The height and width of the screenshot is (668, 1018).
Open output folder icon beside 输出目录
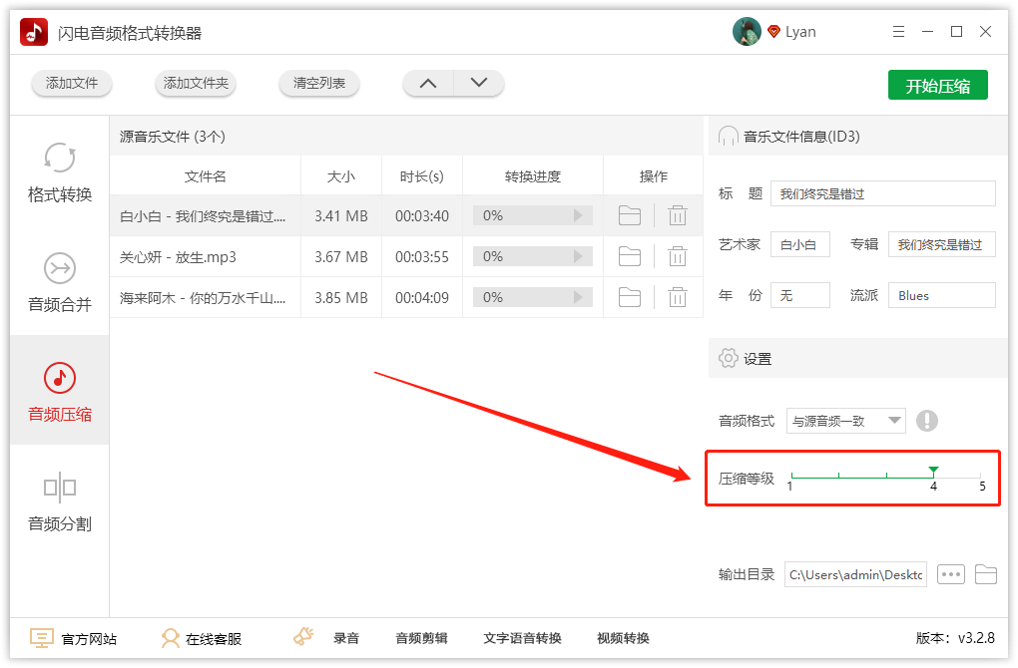985,574
